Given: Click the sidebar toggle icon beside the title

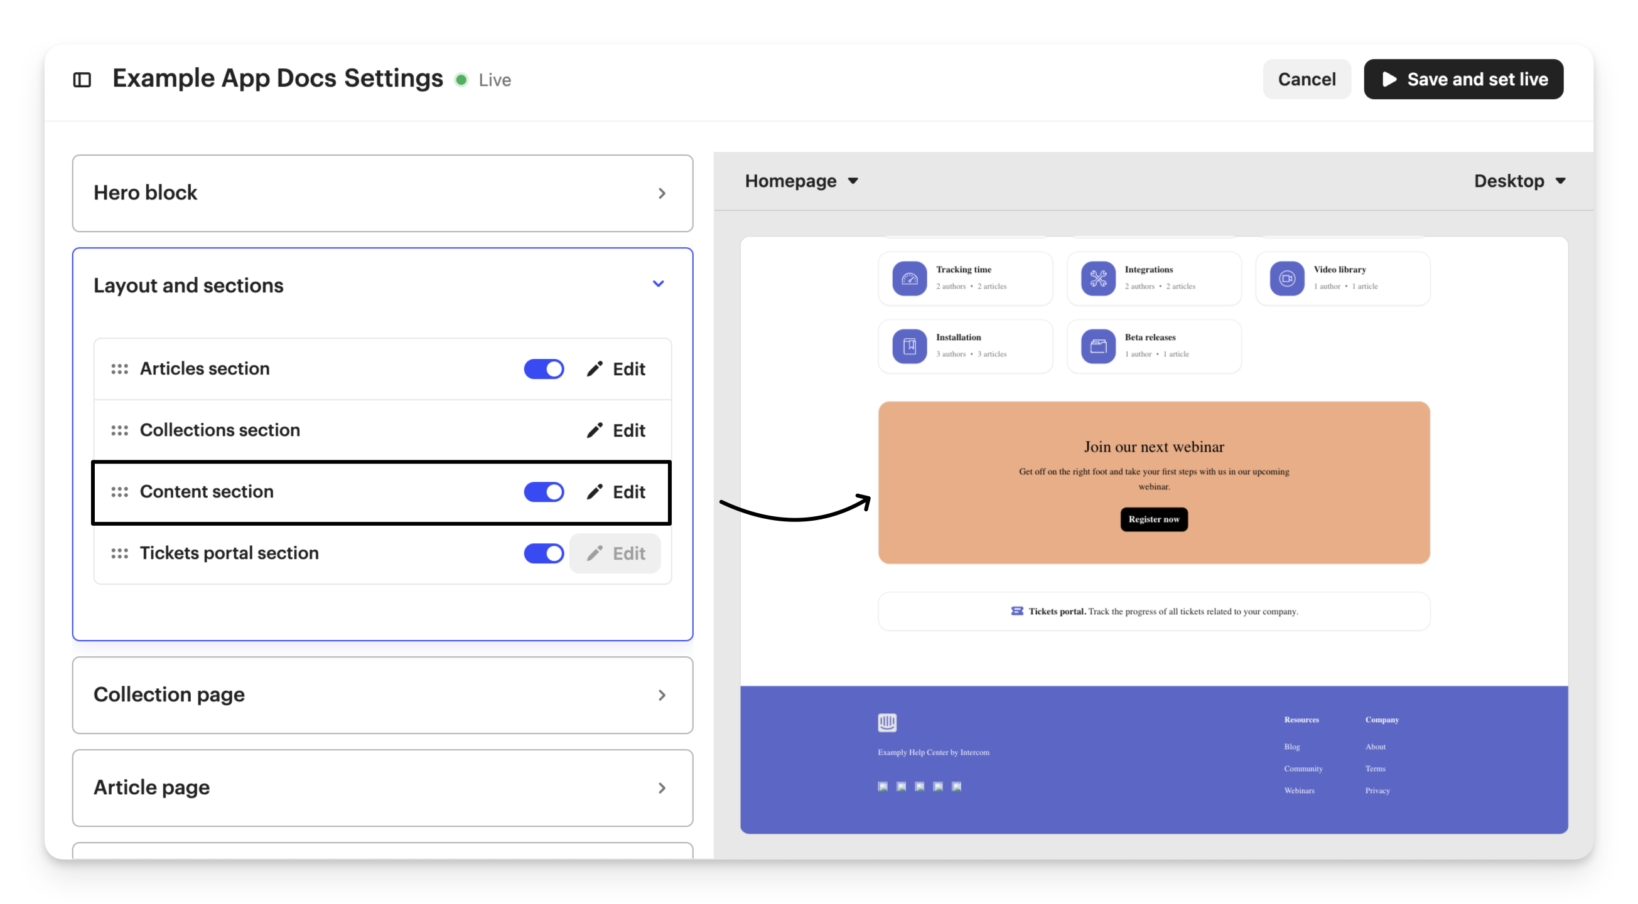Looking at the screenshot, I should tap(82, 80).
